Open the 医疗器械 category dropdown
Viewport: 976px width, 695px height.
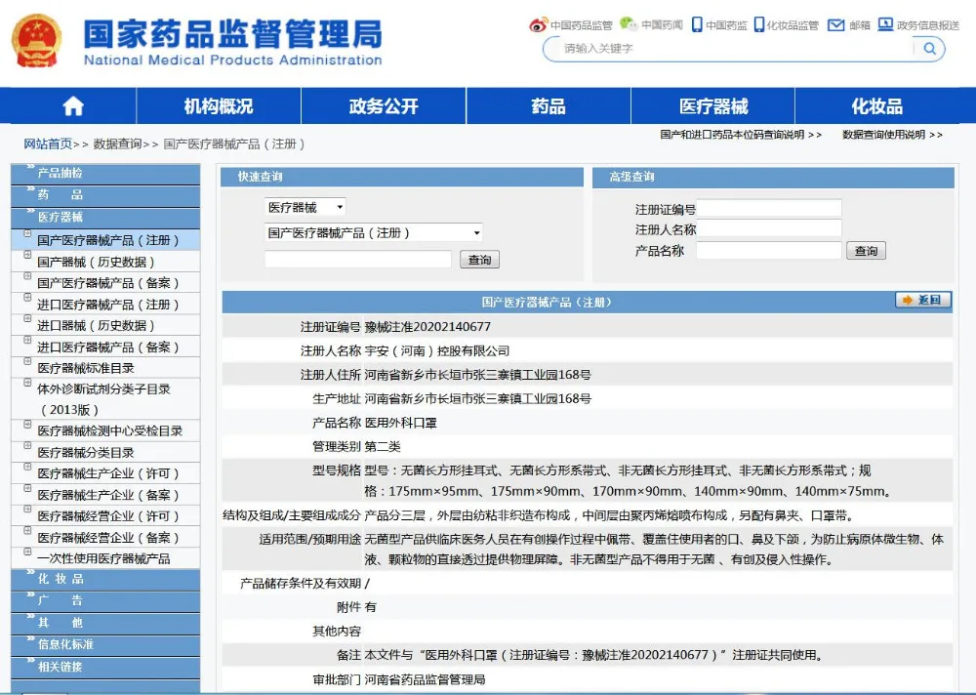point(305,207)
